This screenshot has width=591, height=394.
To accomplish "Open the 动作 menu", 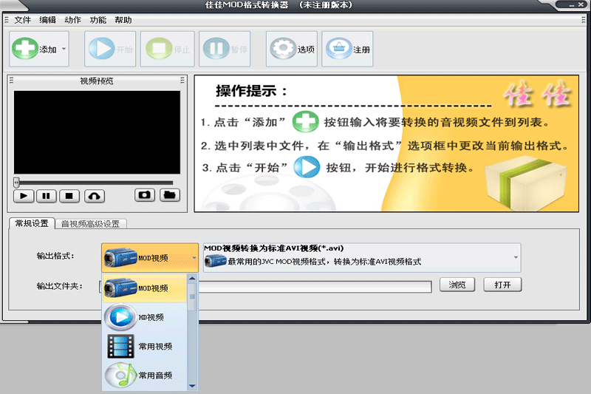I will pyautogui.click(x=72, y=20).
